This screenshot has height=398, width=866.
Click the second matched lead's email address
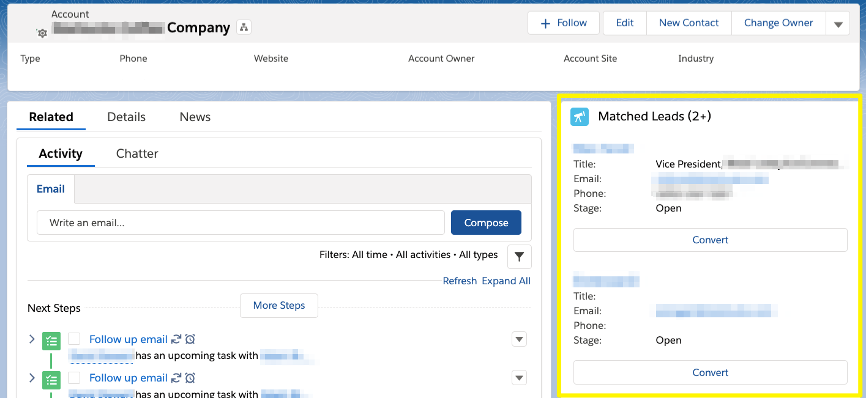(x=717, y=311)
